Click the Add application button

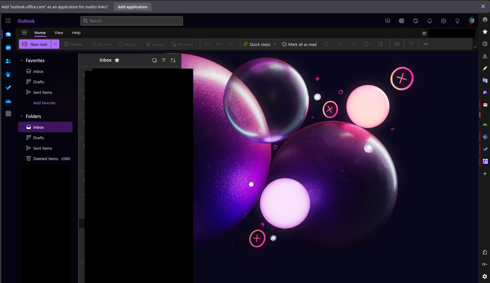(x=132, y=7)
